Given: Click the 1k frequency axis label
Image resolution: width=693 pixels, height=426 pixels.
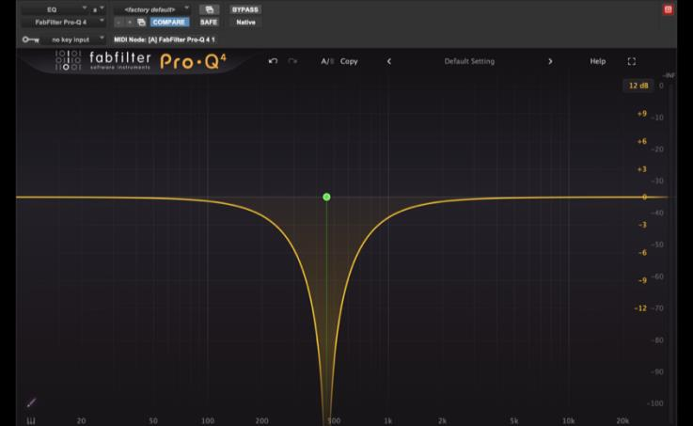Looking at the screenshot, I should tap(387, 420).
